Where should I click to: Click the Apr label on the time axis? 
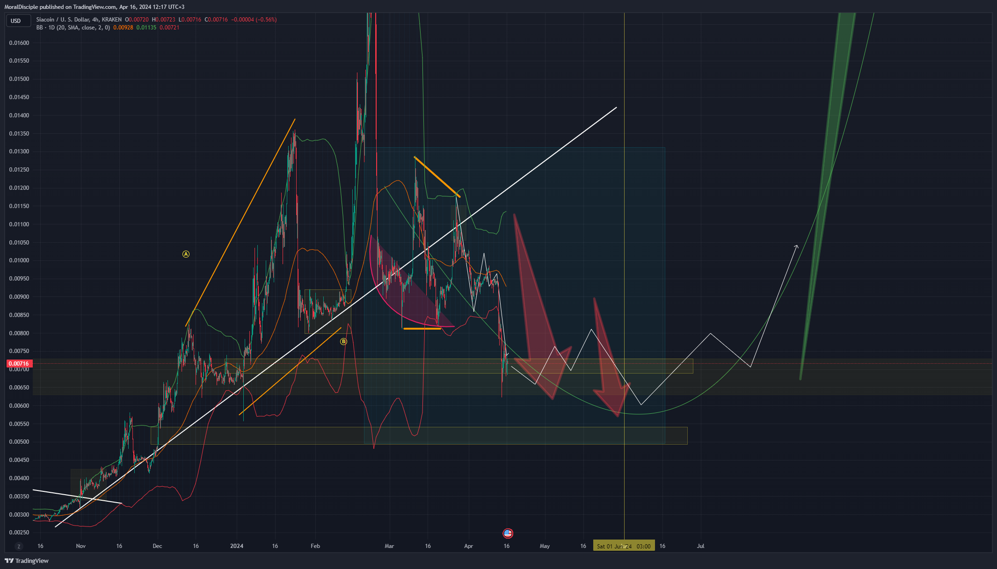pyautogui.click(x=468, y=546)
